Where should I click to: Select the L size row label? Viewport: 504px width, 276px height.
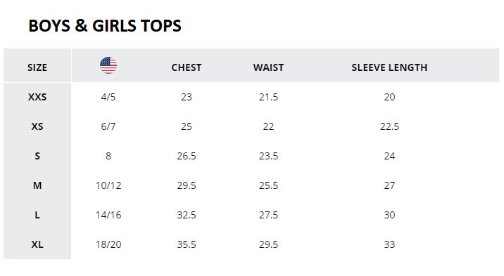[x=37, y=215]
